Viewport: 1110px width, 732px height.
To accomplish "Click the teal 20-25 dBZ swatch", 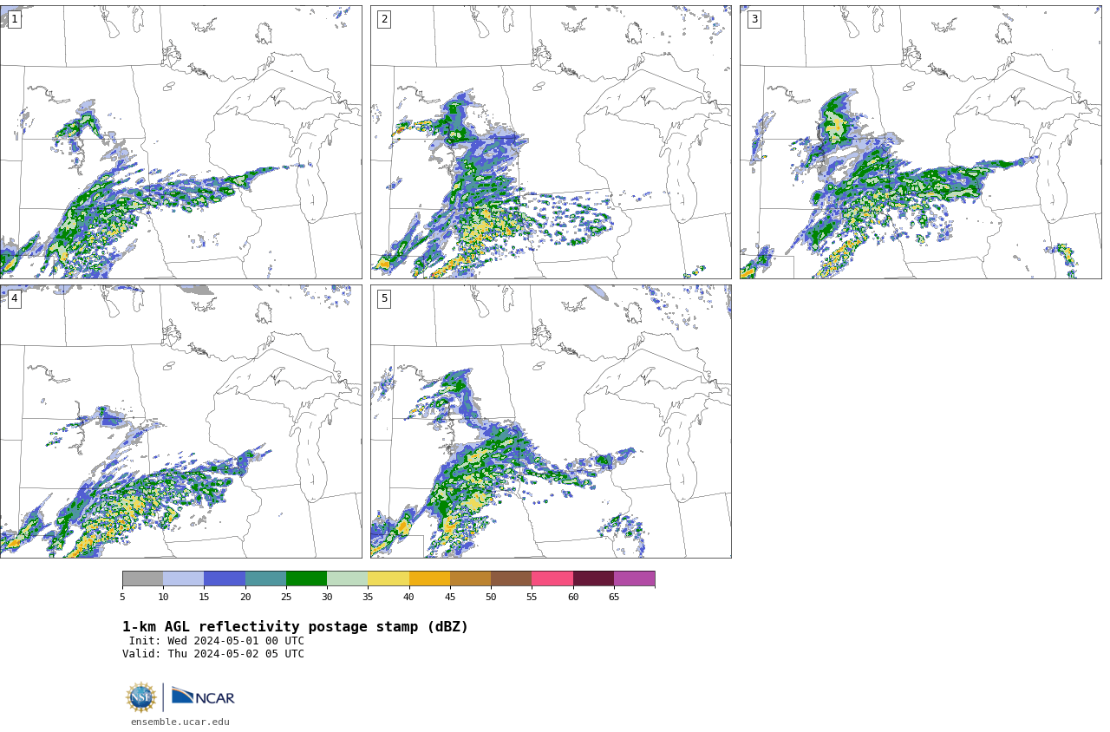I will pos(265,578).
